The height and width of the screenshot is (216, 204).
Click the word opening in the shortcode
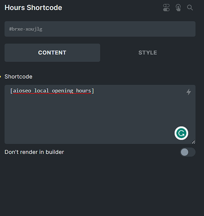click(62, 91)
